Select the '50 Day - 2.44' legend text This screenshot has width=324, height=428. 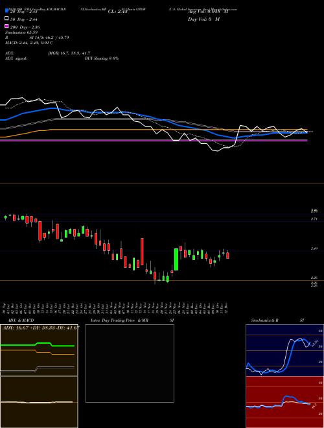24,19
